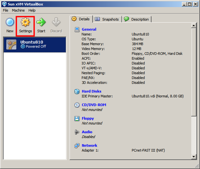The image size is (200, 169).
Task: Click the Powered Off status text
Action: pyautogui.click(x=36, y=46)
